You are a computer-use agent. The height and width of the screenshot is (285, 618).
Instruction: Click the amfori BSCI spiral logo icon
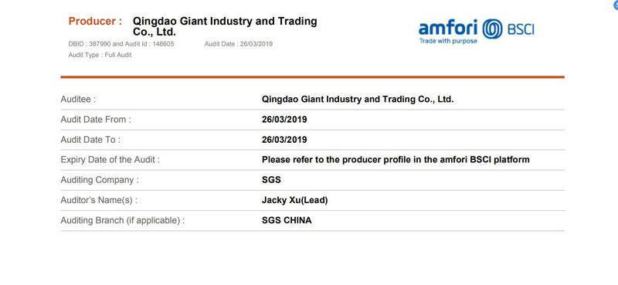pyautogui.click(x=492, y=29)
